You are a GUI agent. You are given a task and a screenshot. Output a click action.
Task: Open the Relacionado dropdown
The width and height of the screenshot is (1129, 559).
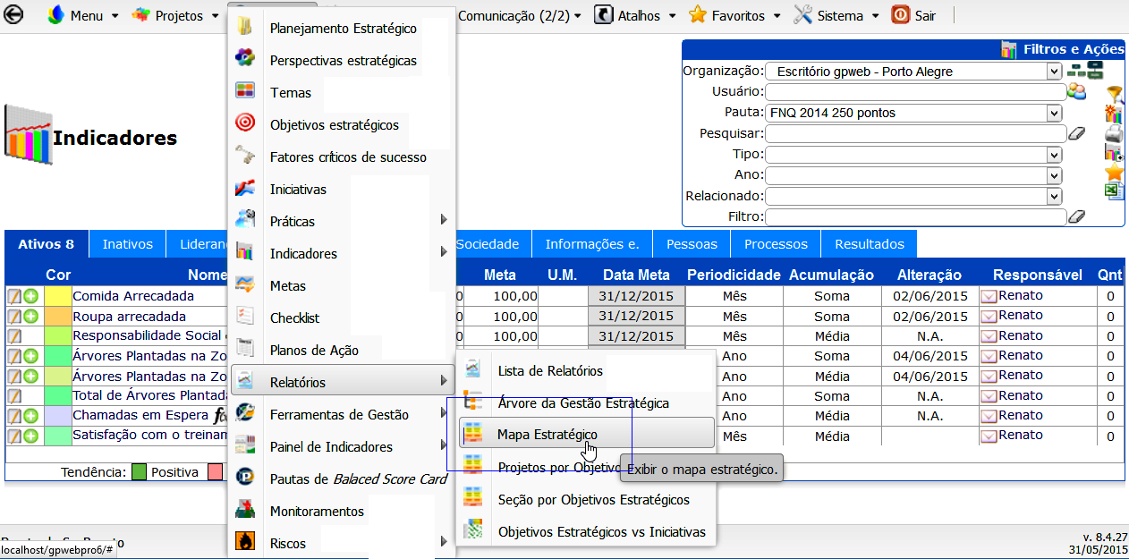pos(913,196)
